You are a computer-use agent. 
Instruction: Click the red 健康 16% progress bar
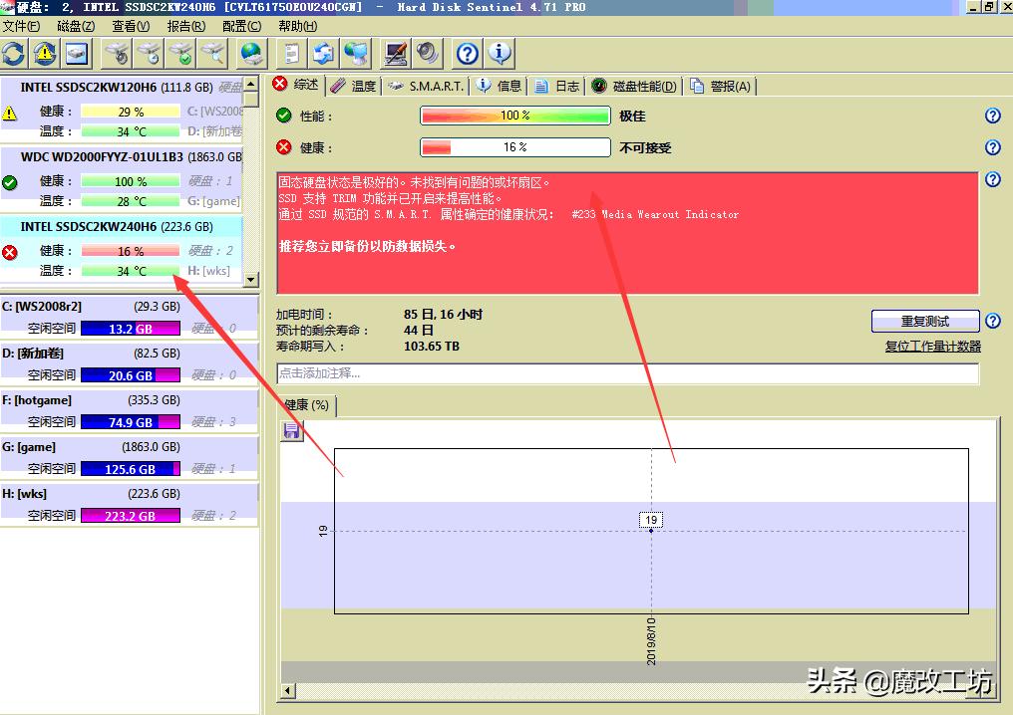(514, 147)
